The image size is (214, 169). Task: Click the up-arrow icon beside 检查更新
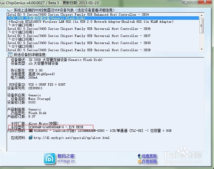point(139,156)
